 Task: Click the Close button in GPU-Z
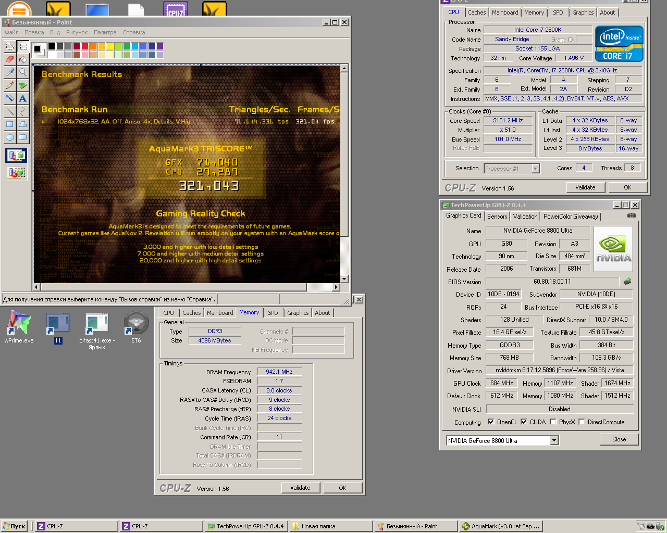[619, 439]
